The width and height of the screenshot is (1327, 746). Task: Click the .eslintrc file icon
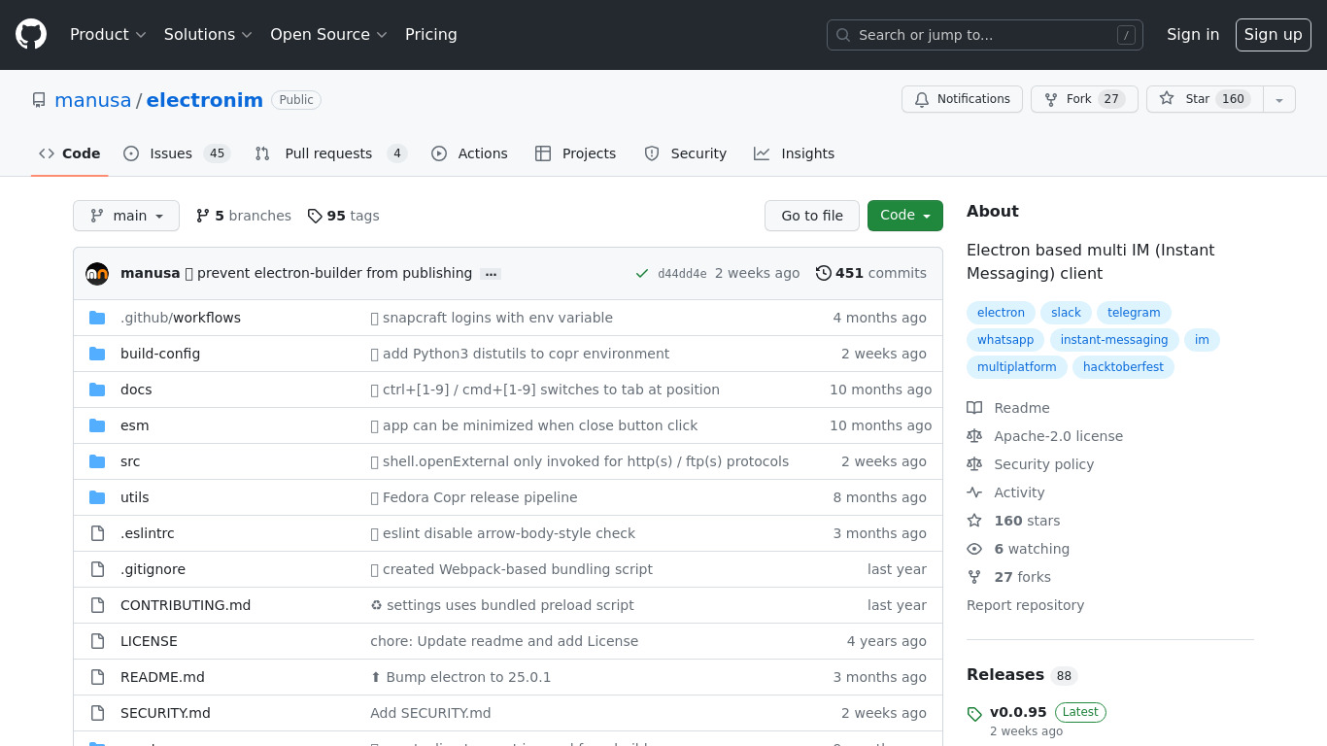coord(97,533)
